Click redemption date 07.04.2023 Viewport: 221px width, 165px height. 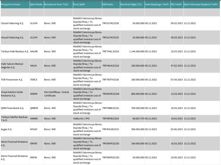click(x=177, y=80)
